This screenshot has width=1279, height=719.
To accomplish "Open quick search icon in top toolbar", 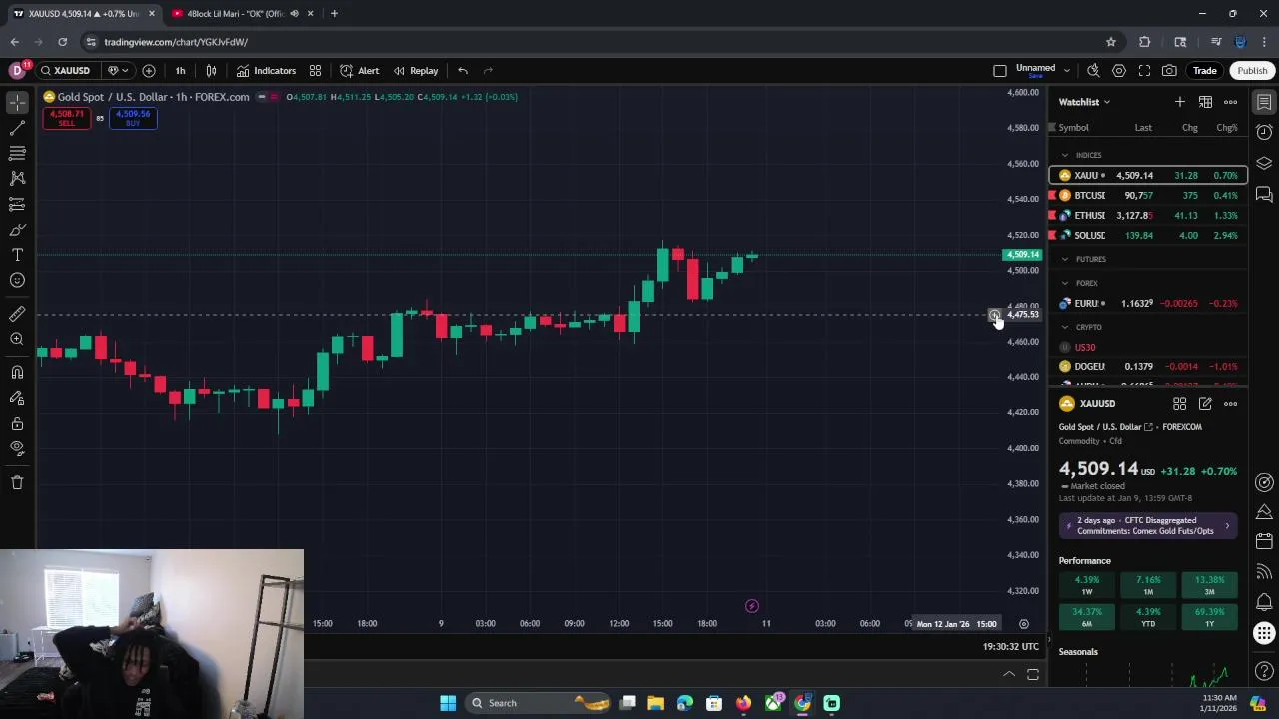I will point(1093,71).
